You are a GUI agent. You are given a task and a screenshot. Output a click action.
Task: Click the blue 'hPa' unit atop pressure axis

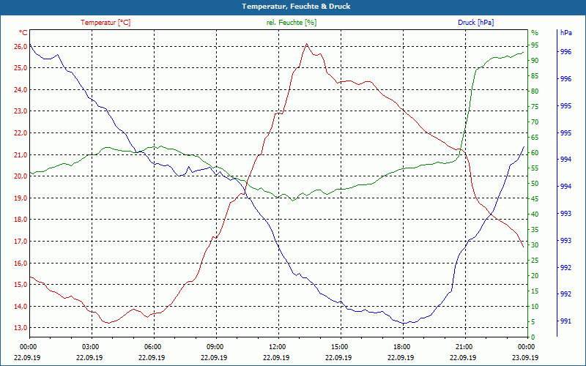pyautogui.click(x=565, y=33)
